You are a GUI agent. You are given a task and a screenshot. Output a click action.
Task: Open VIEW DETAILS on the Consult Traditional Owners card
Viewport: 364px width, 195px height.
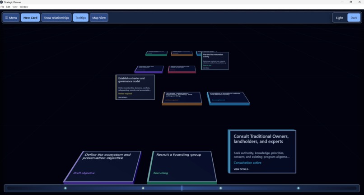coord(242,169)
